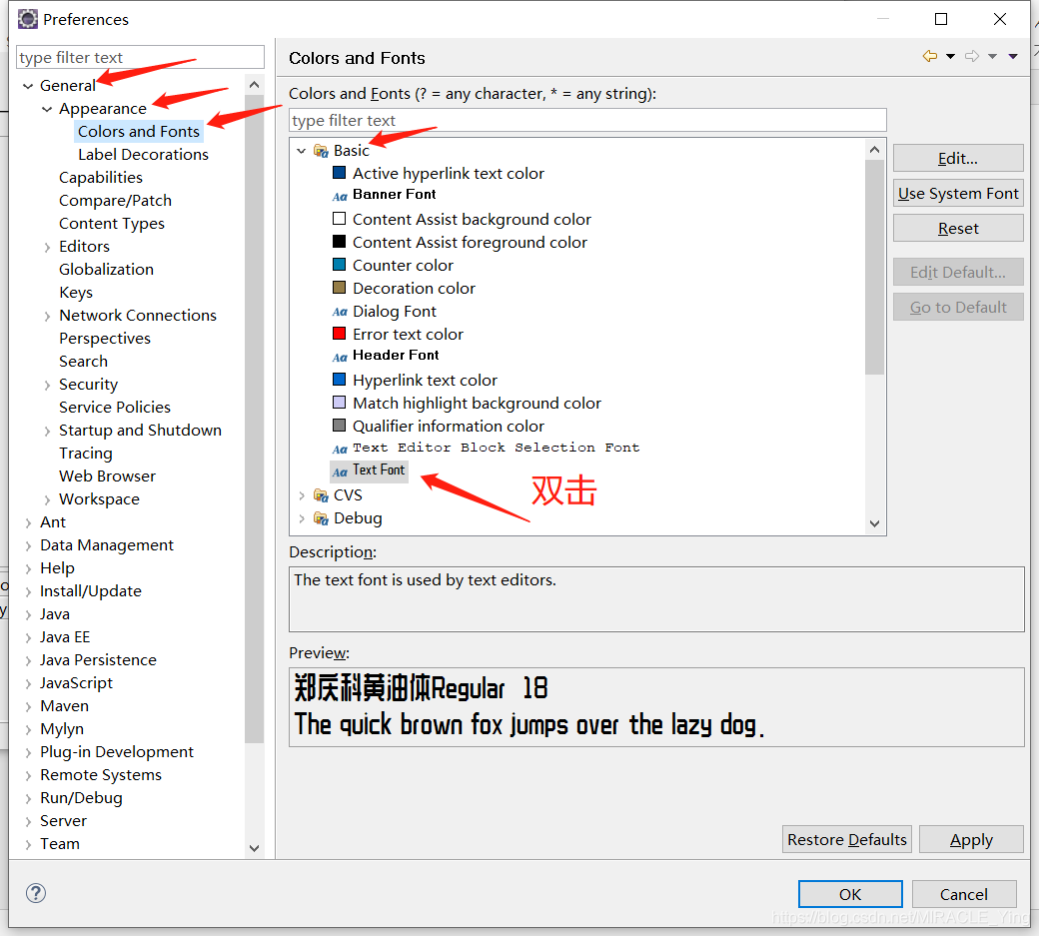
Task: Open the Perspectives preference page
Action: (x=105, y=339)
